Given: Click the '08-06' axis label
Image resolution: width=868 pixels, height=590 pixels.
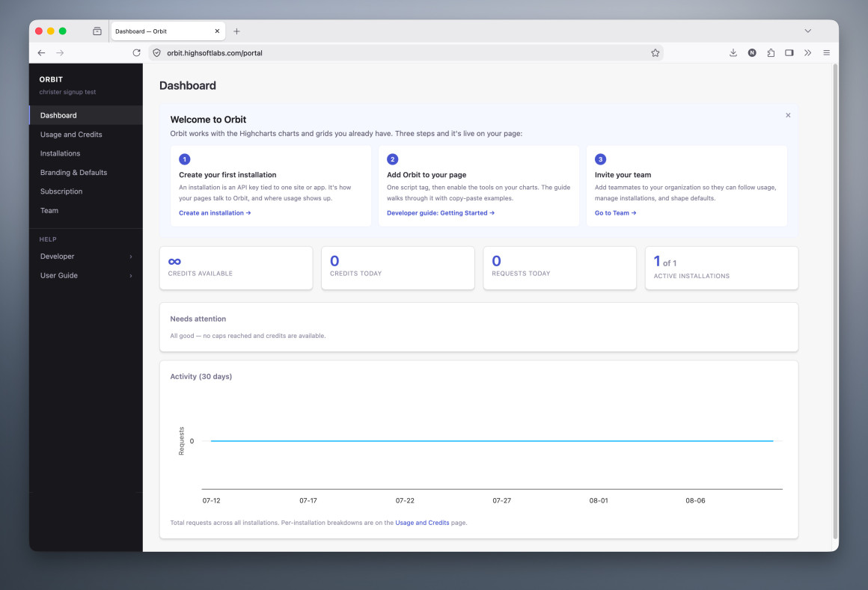Looking at the screenshot, I should pyautogui.click(x=695, y=501).
